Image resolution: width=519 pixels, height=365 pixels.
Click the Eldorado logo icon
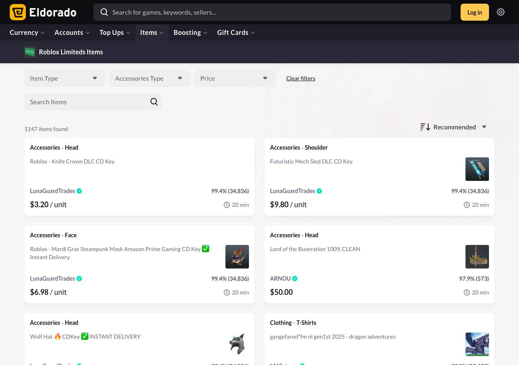(x=18, y=12)
